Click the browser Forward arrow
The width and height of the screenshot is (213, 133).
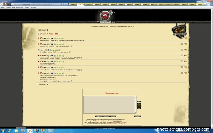tap(9, 4)
